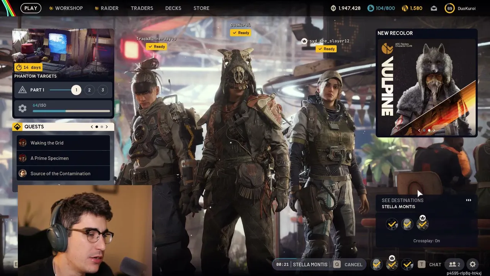
Task: Cancel the Stella Montis matchmaking
Action: coord(353,264)
